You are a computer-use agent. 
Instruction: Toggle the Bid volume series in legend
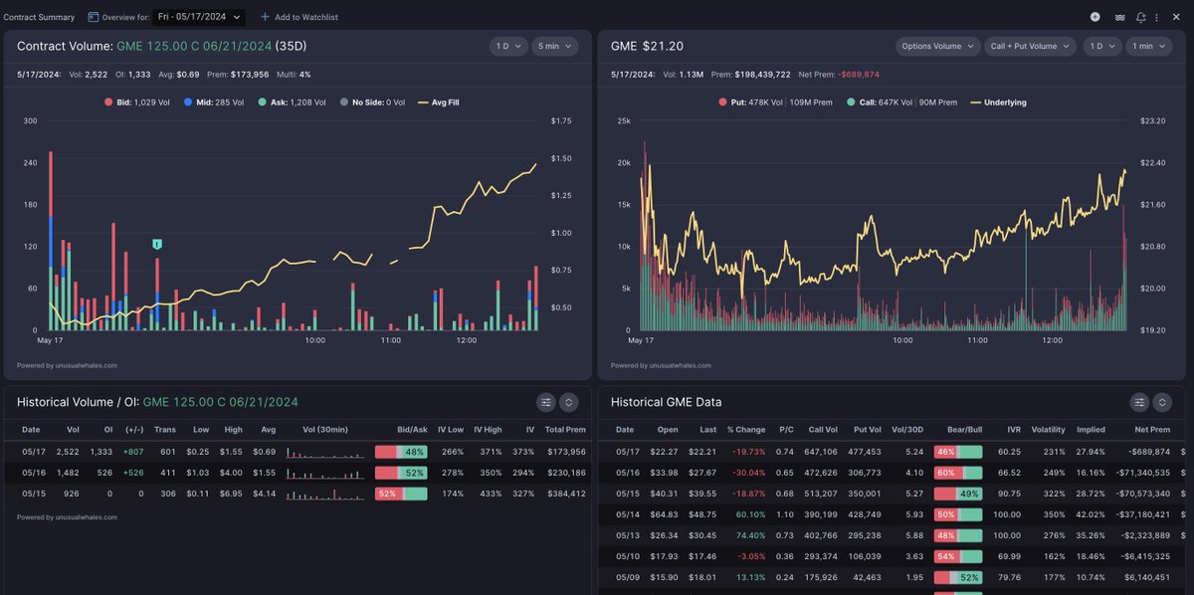point(139,101)
